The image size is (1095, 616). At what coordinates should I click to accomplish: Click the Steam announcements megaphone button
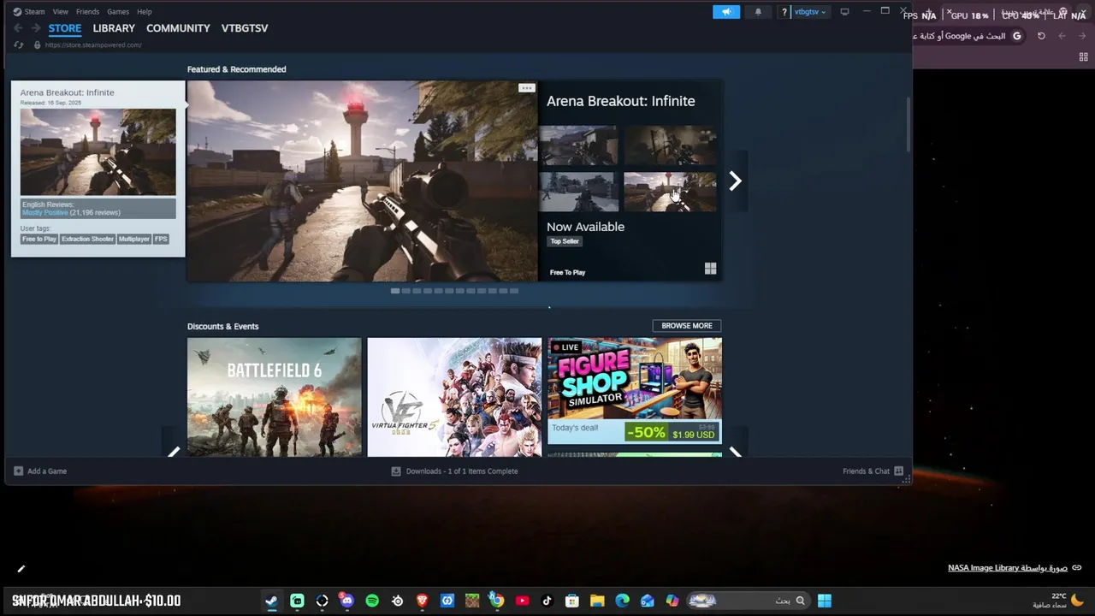(726, 12)
